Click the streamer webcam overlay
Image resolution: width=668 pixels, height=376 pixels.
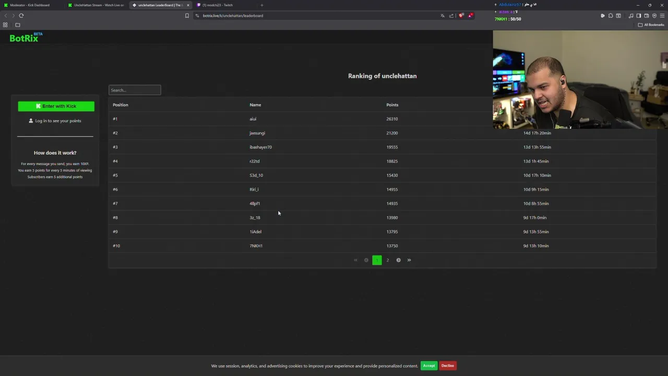pos(580,79)
